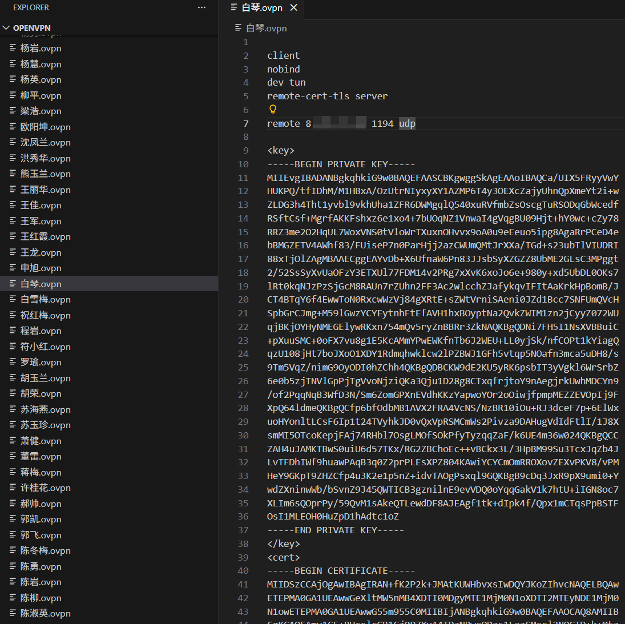
Task: Open 白雪梅.ovpn in the explorer
Action: pyautogui.click(x=46, y=299)
